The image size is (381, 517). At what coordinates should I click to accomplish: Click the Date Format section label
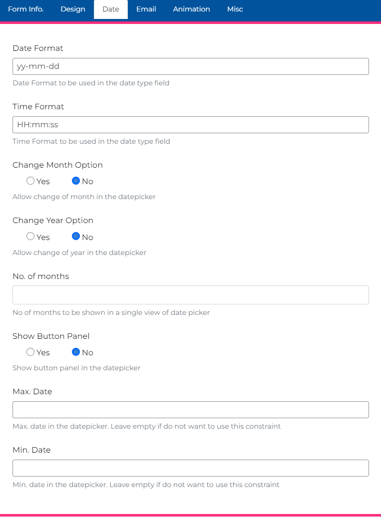[38, 48]
